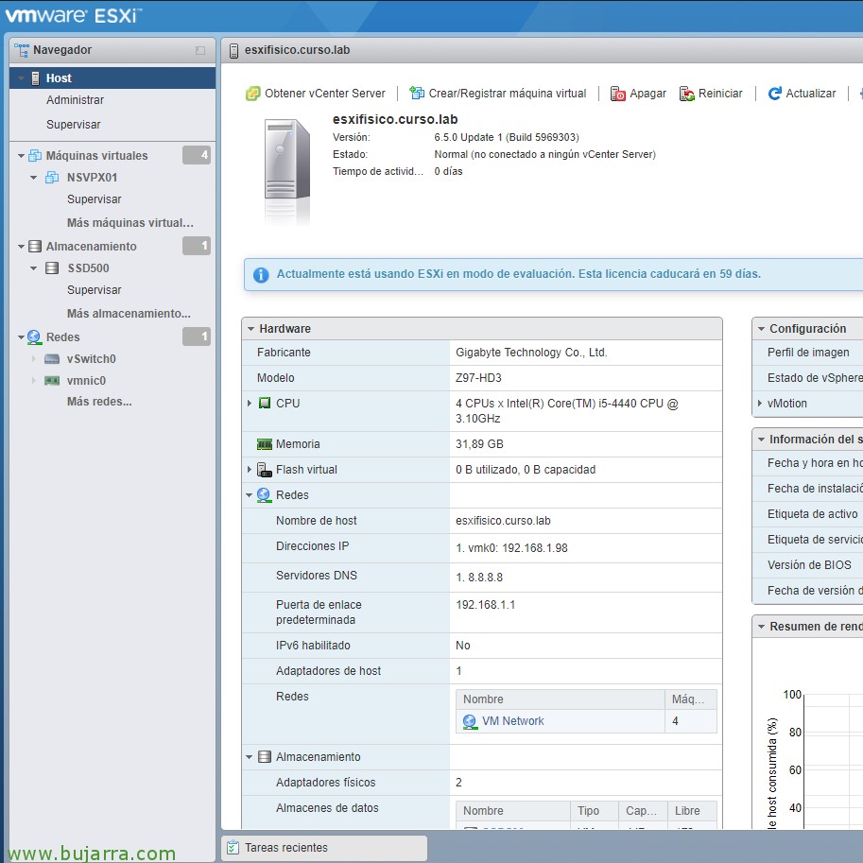Click the Actualizar refresh icon

(775, 94)
